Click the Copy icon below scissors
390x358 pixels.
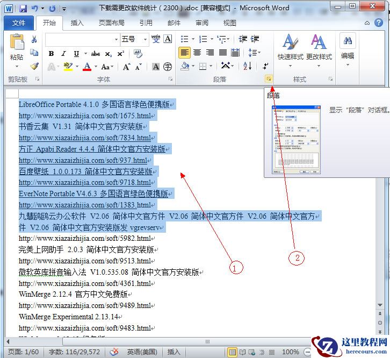(x=34, y=53)
